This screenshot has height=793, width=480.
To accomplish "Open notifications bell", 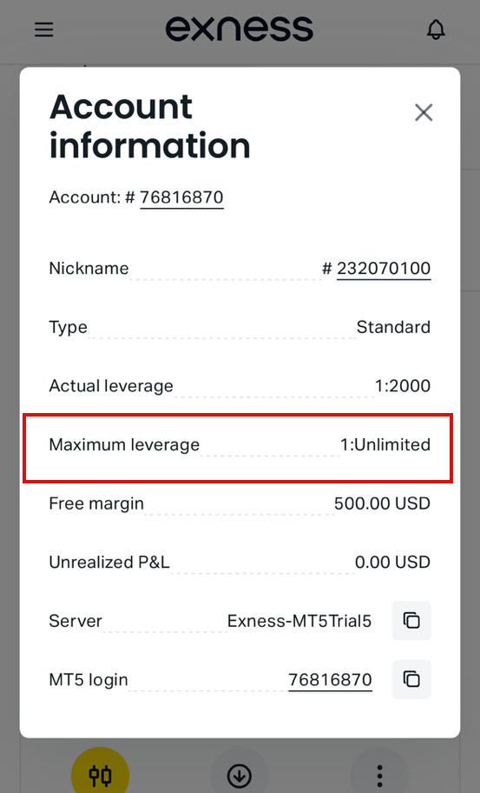I will click(x=436, y=30).
